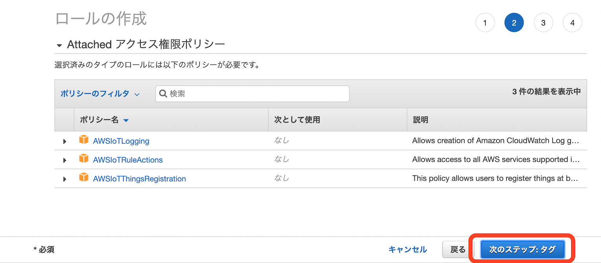Click the AWSIoTRuleActions policy service icon
This screenshot has height=263, width=601.
point(84,159)
